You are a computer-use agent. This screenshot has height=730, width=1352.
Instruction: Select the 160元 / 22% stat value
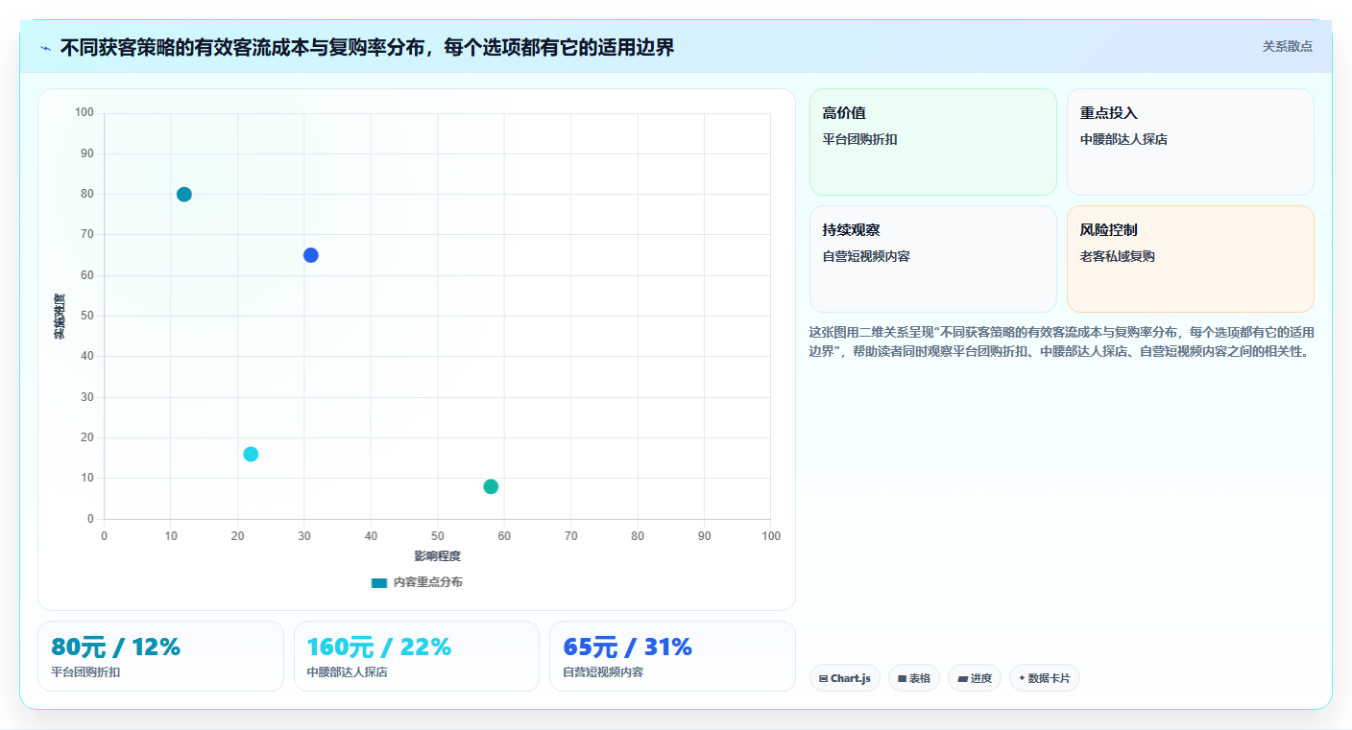379,648
